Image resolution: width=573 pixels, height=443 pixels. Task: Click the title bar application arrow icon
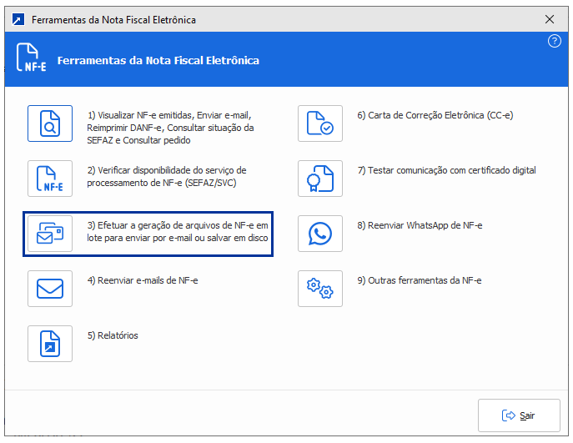pos(18,19)
